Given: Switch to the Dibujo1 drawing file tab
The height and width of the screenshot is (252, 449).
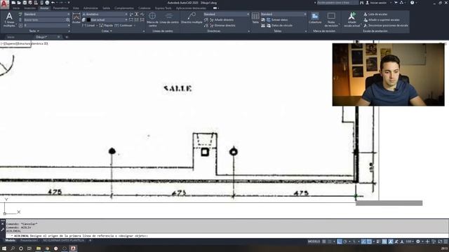Looking at the screenshot, I should (x=48, y=37).
